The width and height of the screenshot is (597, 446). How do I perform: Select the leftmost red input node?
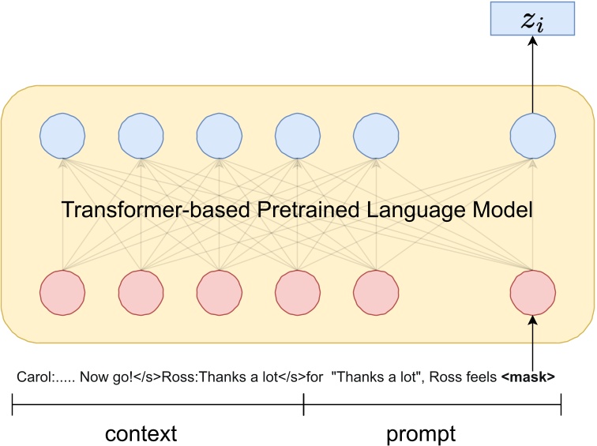pos(62,290)
